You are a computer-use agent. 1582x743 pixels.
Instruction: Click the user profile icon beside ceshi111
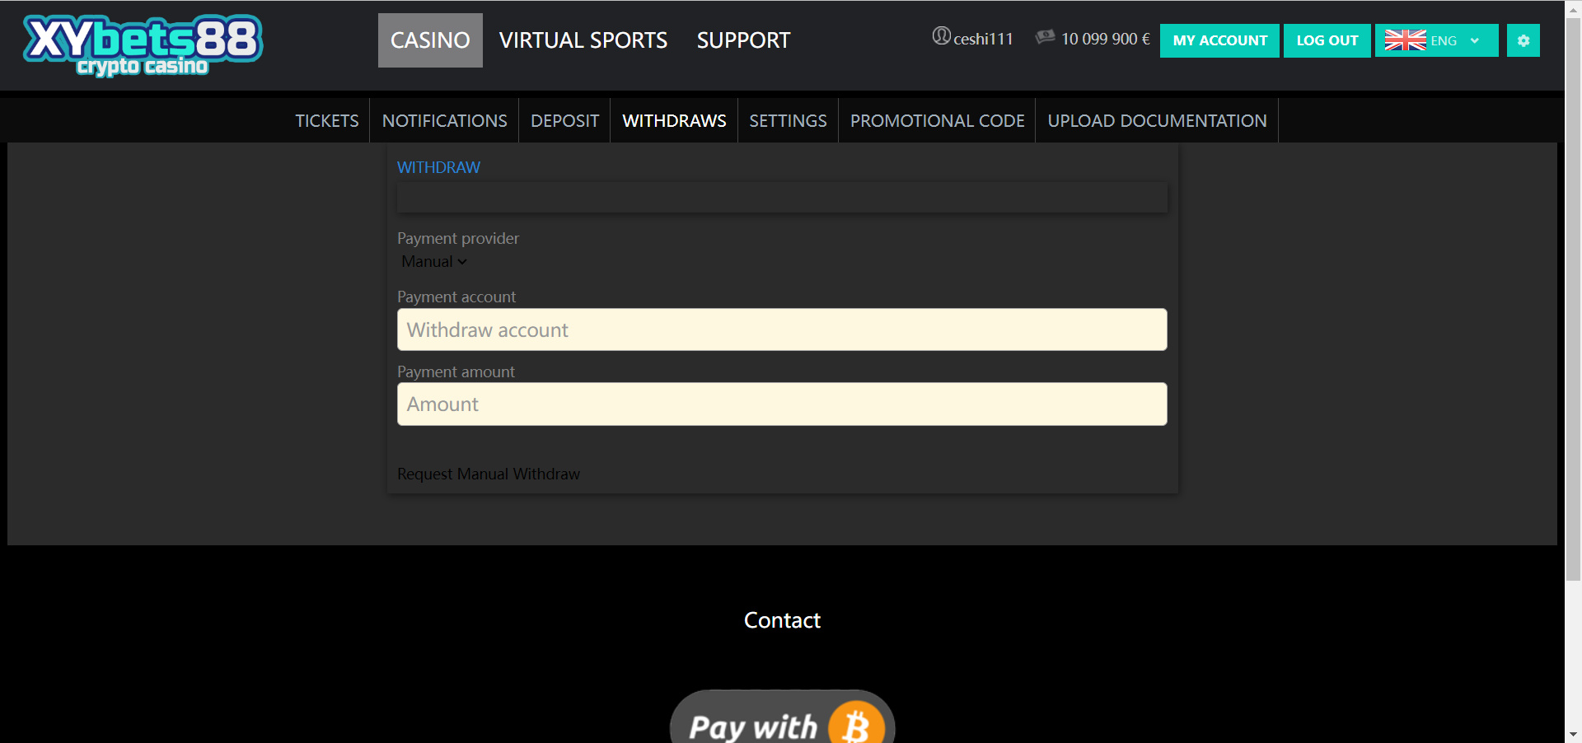click(x=941, y=36)
